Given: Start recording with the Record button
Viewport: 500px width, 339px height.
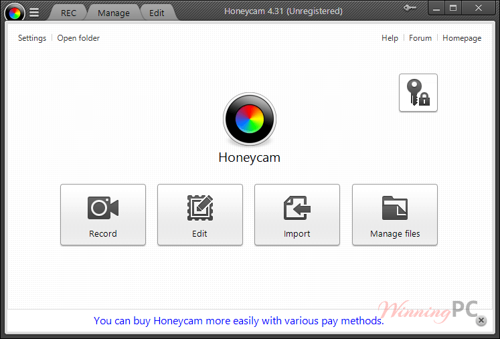Looking at the screenshot, I should (103, 215).
